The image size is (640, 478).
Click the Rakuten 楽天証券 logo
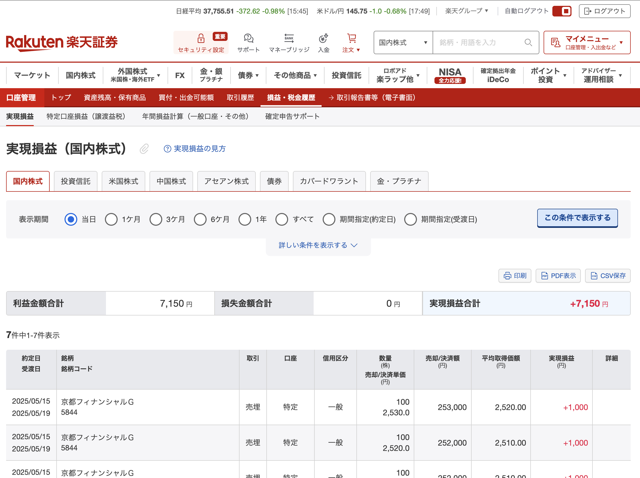tap(62, 43)
